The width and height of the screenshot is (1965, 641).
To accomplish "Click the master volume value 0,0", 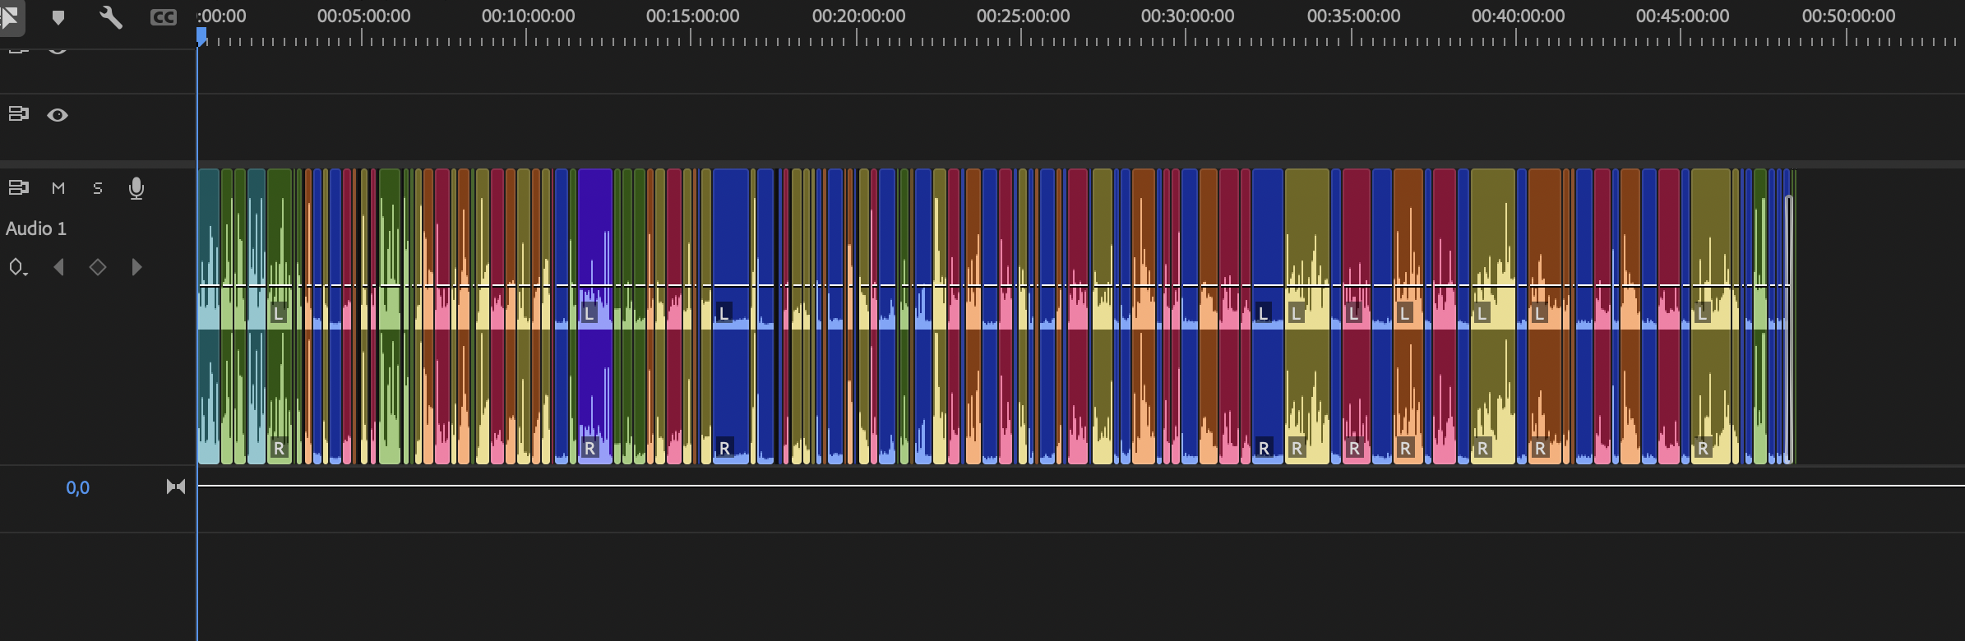I will (77, 488).
